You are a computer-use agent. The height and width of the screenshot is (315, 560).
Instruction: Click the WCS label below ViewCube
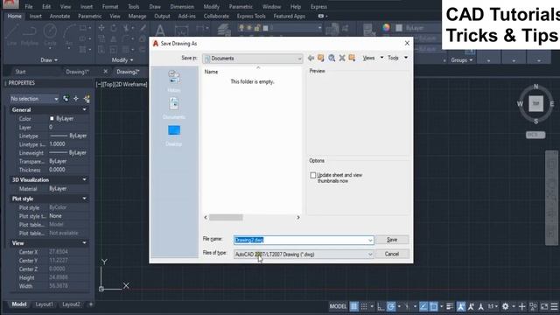pos(535,135)
